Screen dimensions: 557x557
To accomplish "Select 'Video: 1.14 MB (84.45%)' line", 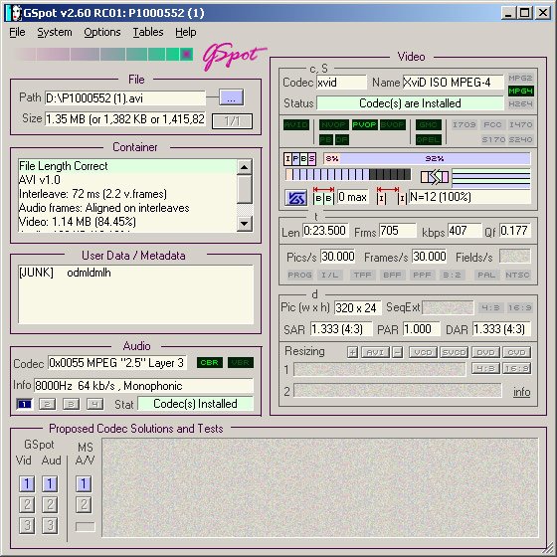I will [x=127, y=222].
